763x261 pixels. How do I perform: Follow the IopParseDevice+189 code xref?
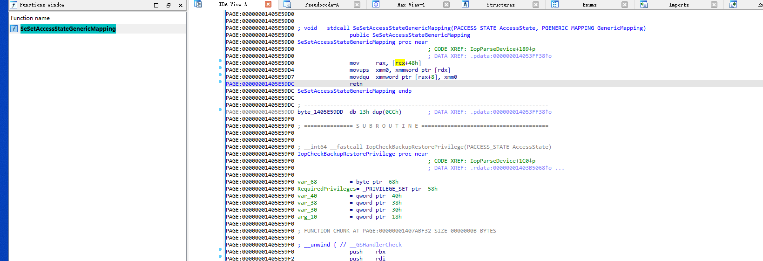coord(502,49)
